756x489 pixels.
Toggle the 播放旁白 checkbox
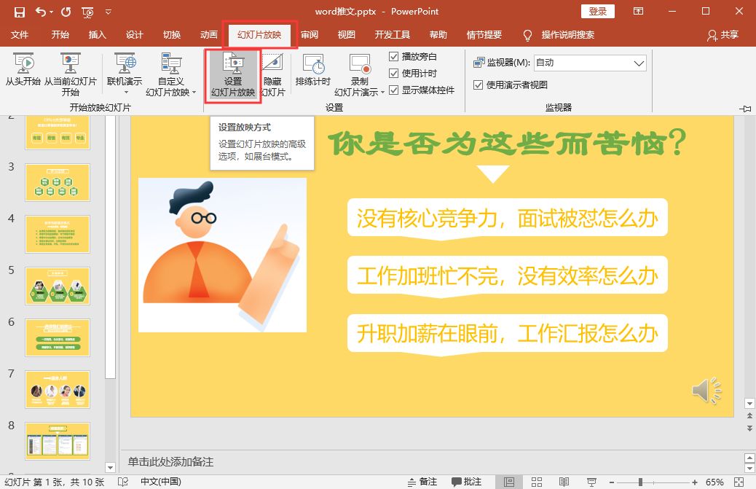click(x=394, y=55)
